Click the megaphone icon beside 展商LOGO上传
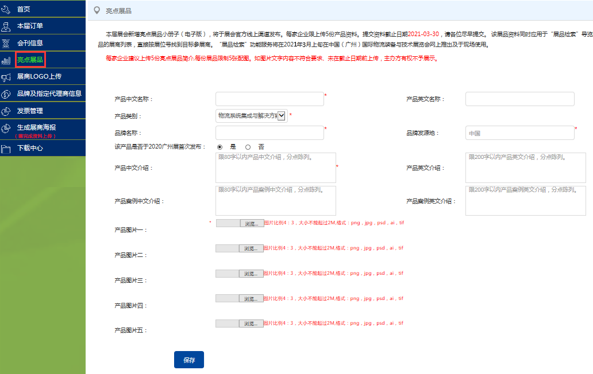This screenshot has width=593, height=374. click(6, 76)
